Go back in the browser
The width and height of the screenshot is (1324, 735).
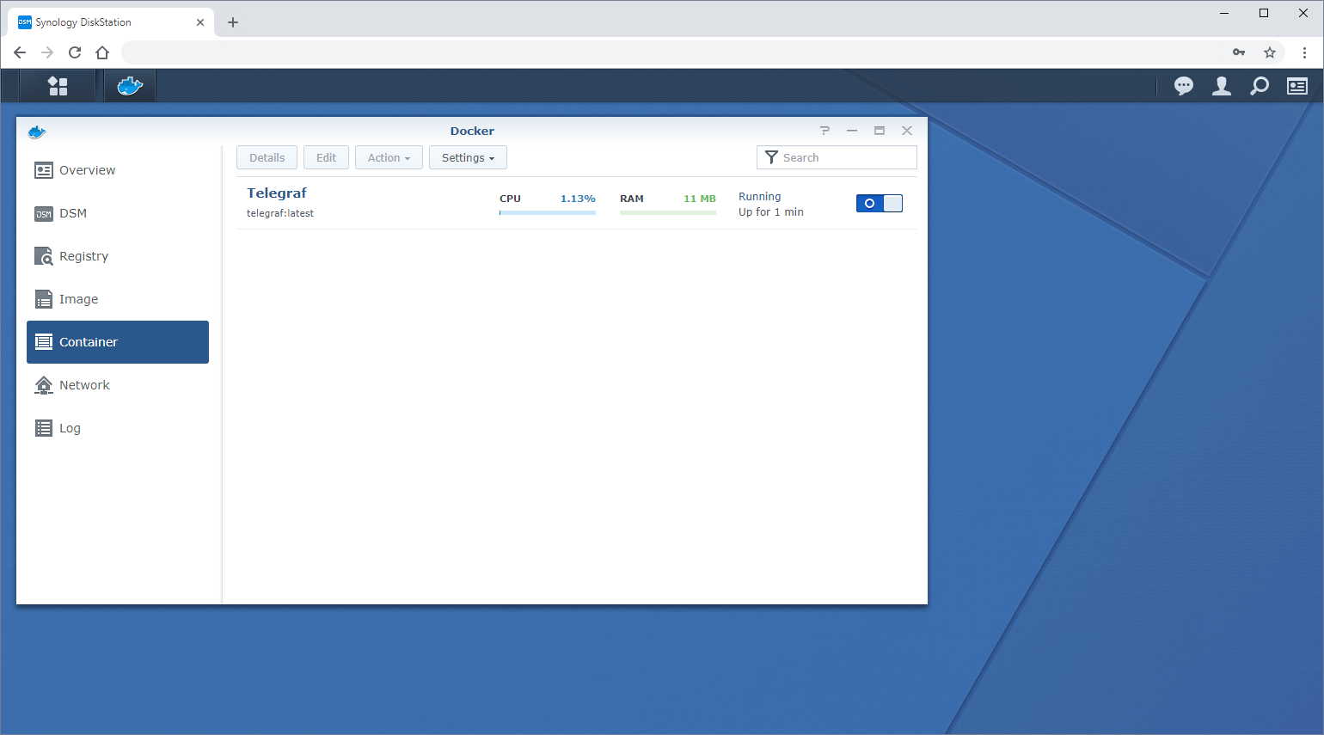coord(20,52)
